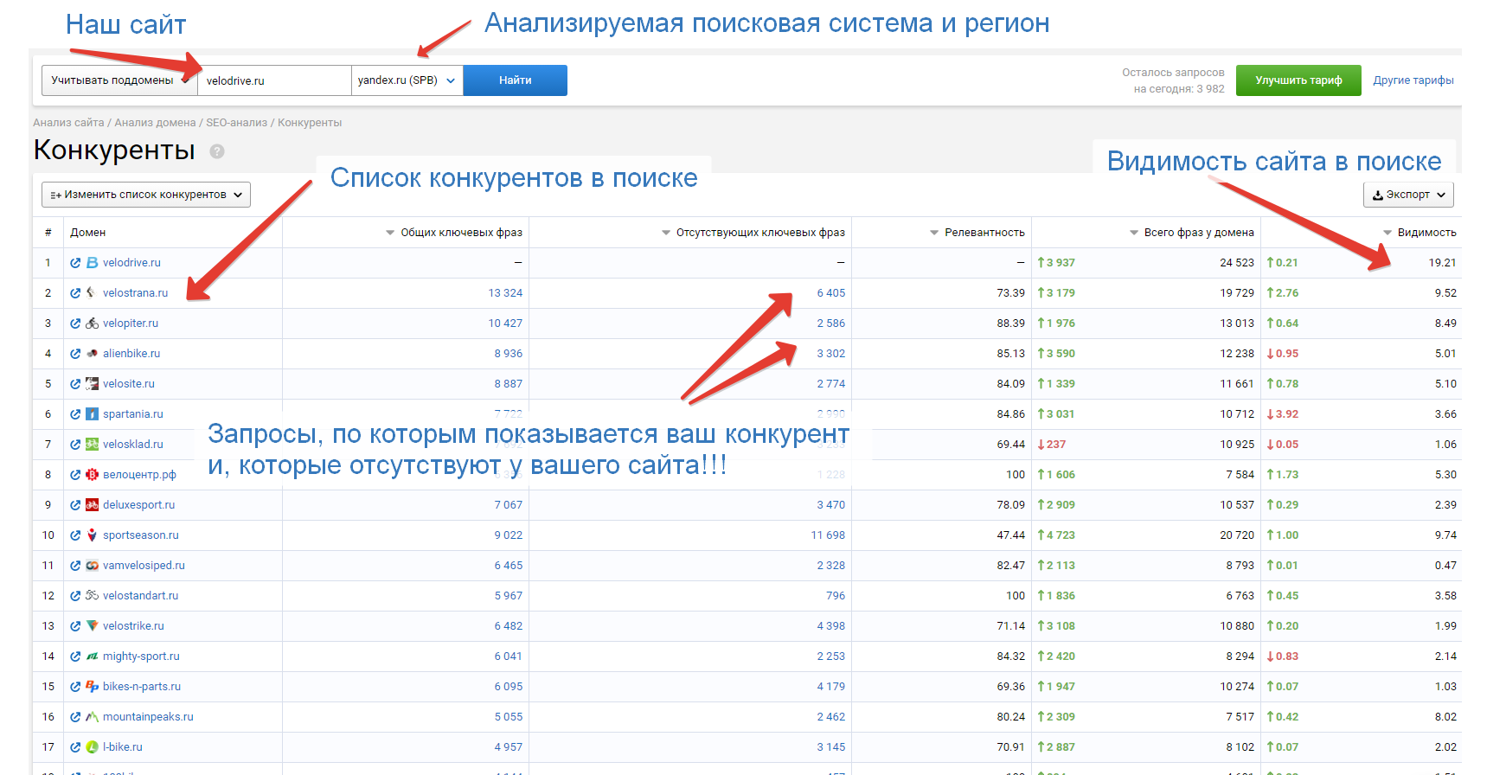The width and height of the screenshot is (1506, 775).
Task: Open external link icon for deluxesport.ru
Action: (75, 505)
